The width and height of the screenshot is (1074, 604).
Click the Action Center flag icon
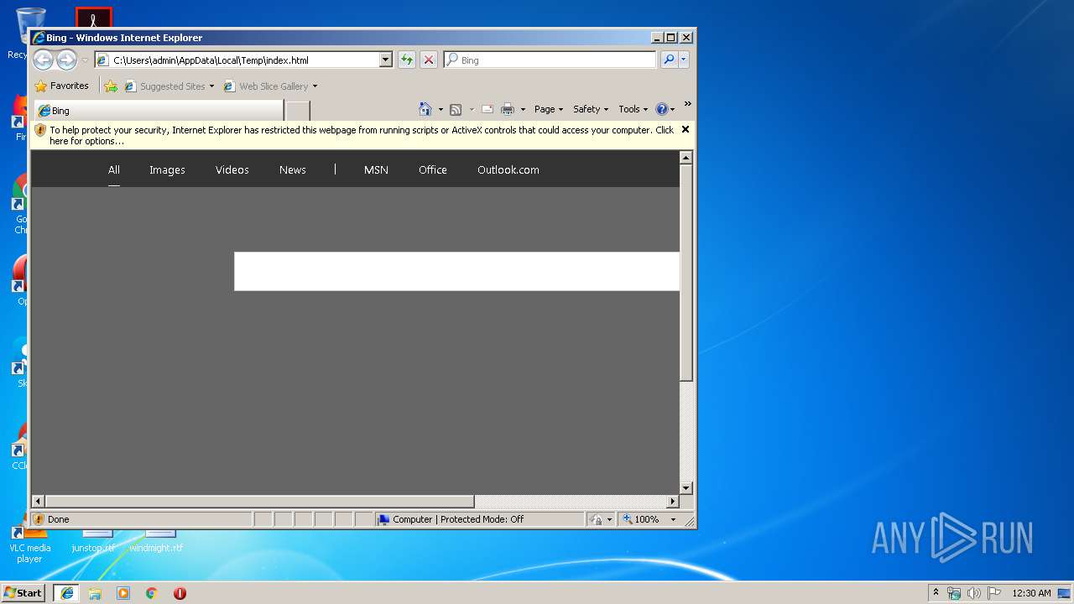994,593
